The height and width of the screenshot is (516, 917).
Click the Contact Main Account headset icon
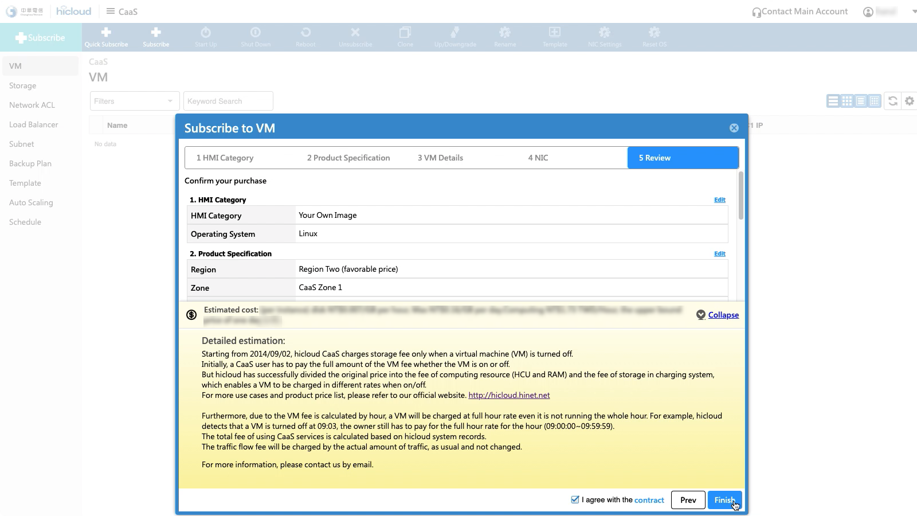click(757, 12)
